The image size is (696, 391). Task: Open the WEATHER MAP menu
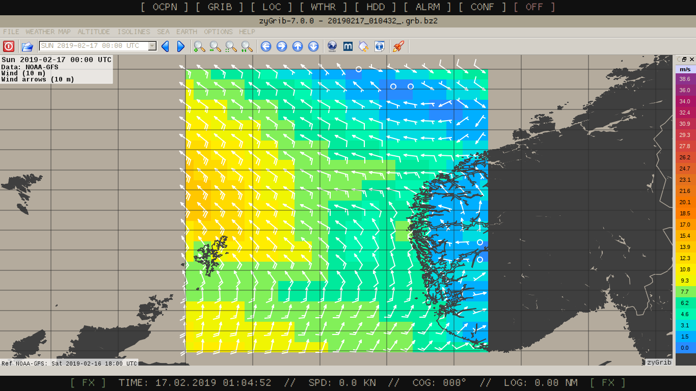(x=48, y=32)
